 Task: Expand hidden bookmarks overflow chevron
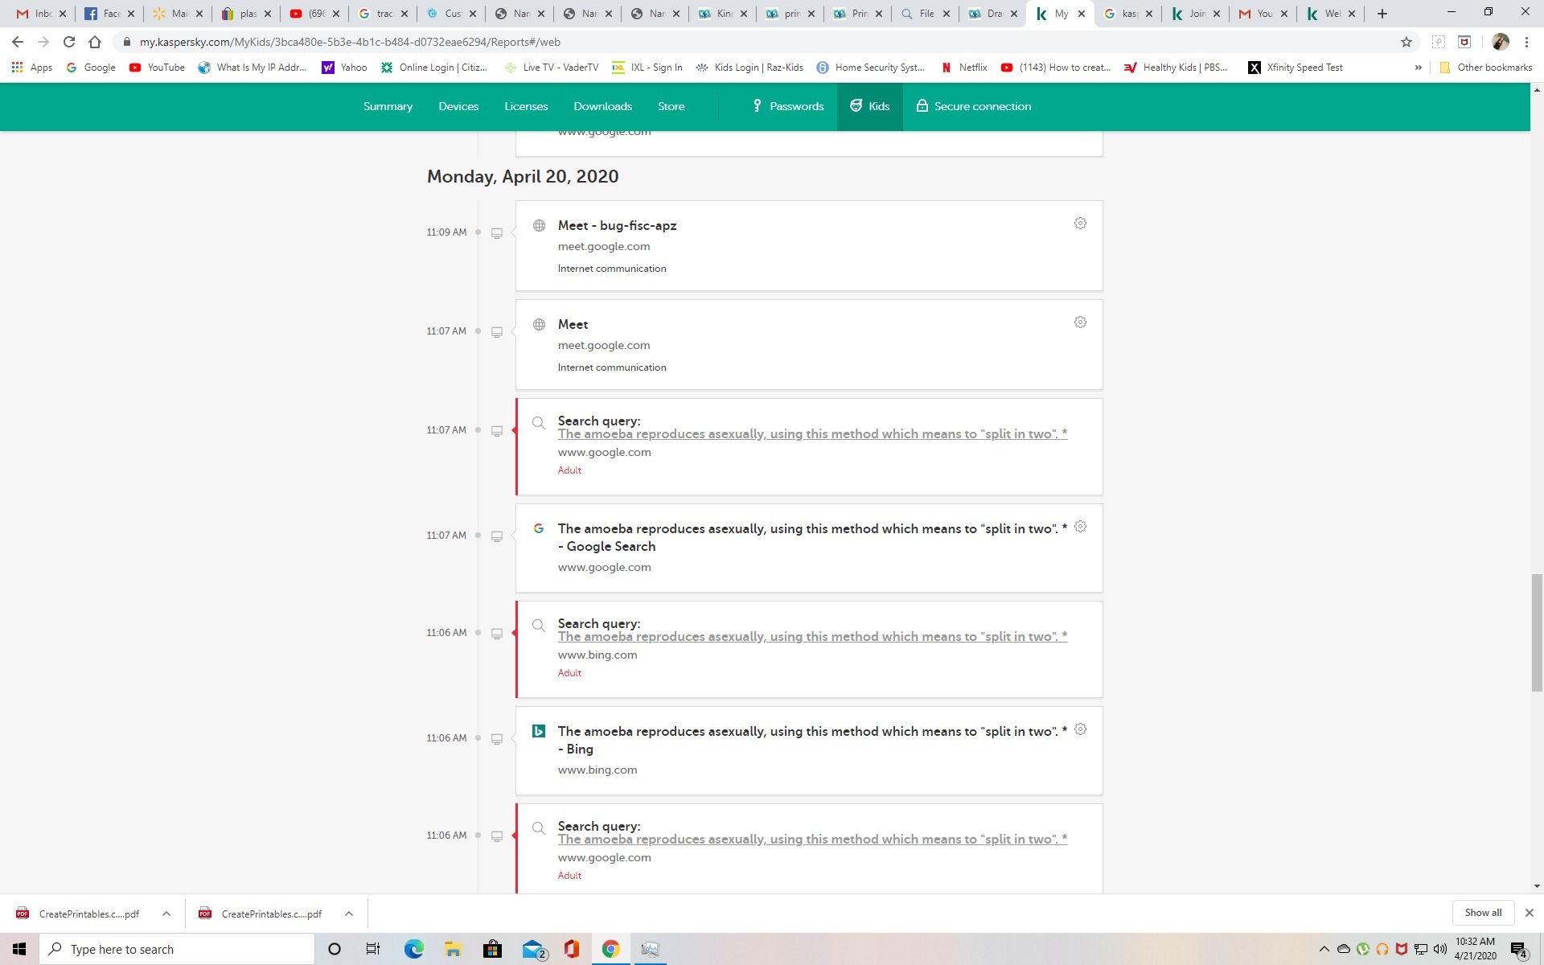[x=1418, y=68]
